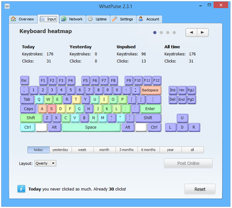Click the orange Backspace key
This screenshot has width=232, height=208.
(x=151, y=90)
